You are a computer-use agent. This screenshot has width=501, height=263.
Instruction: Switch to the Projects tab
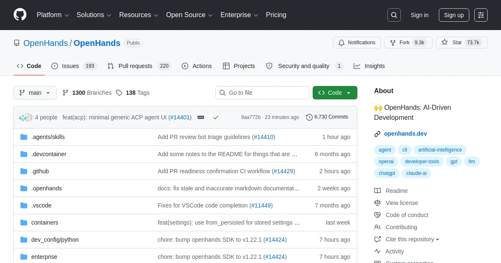click(239, 66)
